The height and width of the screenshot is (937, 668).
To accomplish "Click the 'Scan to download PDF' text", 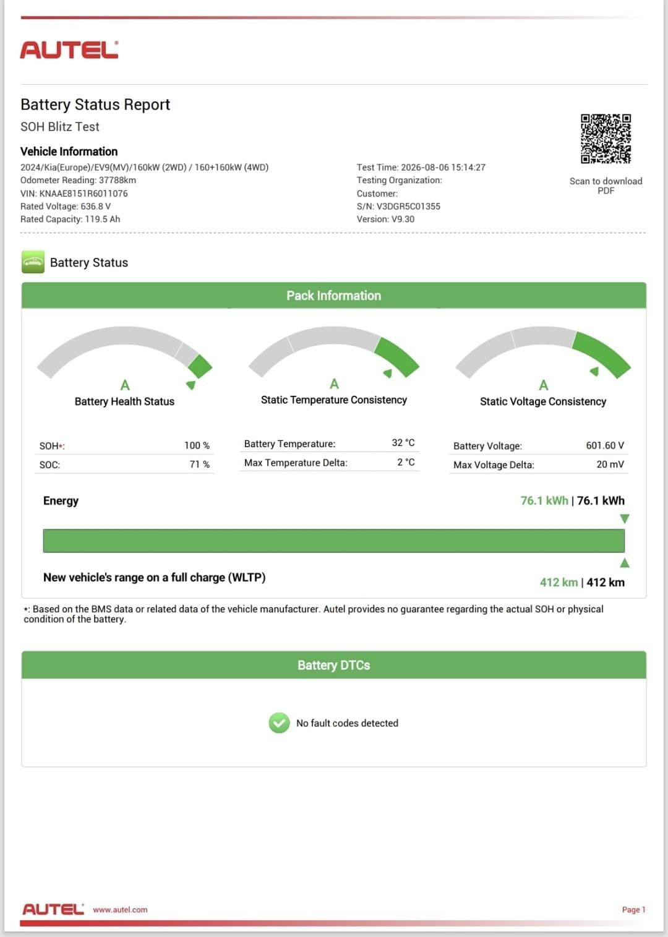I will 606,186.
